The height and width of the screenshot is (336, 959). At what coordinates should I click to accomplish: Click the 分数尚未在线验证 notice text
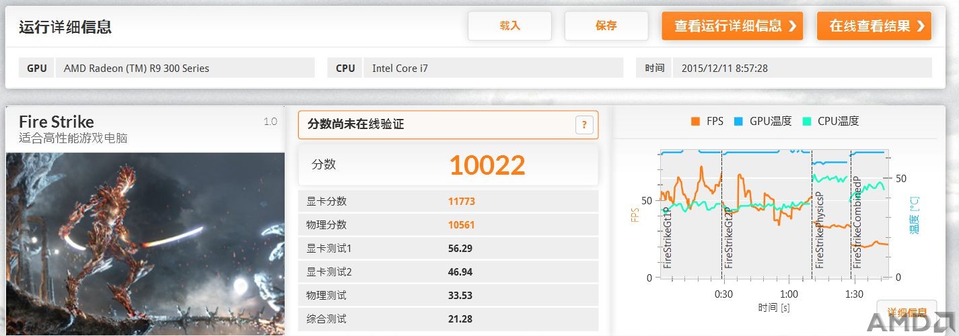coord(356,124)
